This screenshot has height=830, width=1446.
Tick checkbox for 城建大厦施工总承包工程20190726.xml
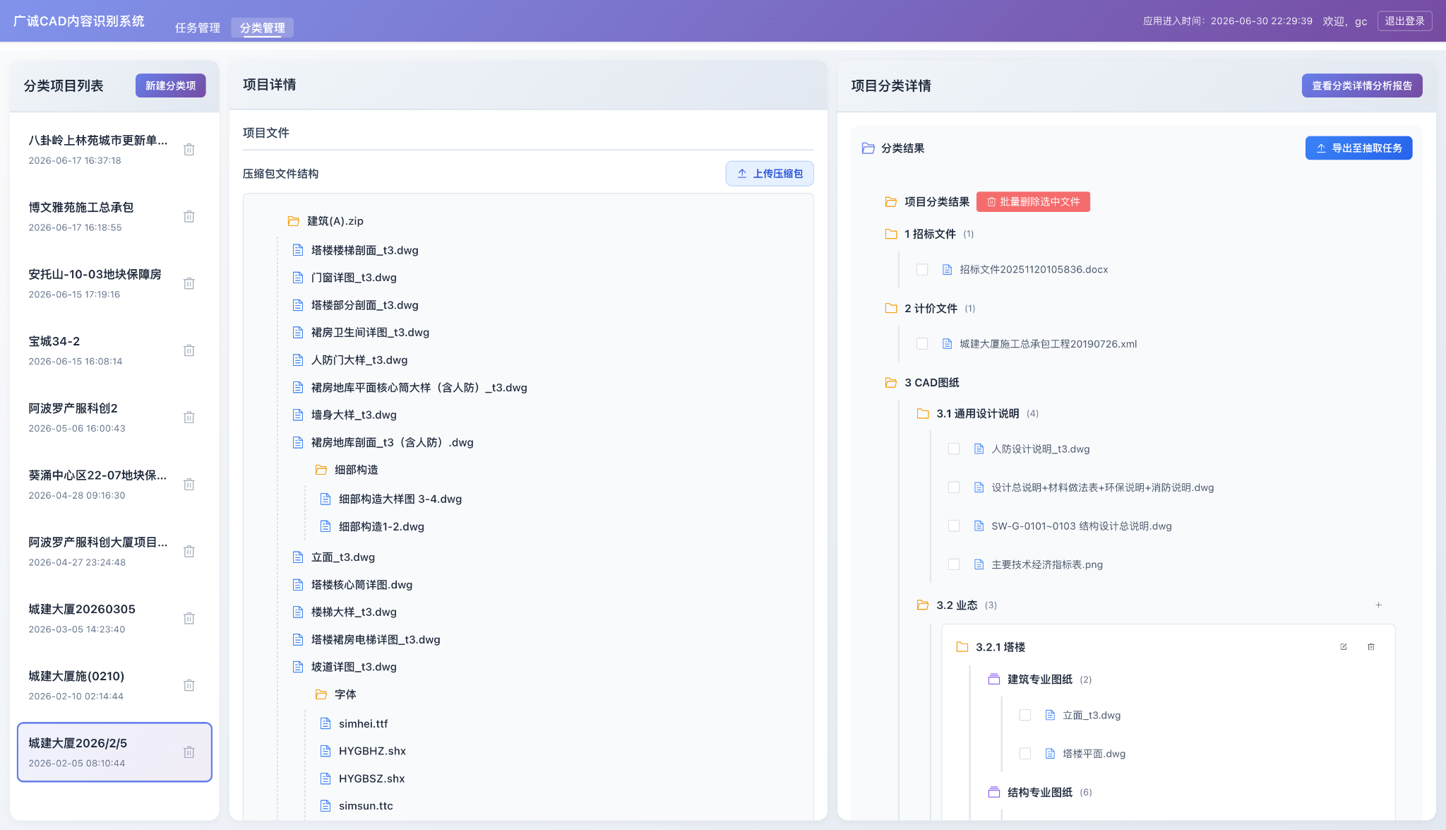(x=922, y=344)
